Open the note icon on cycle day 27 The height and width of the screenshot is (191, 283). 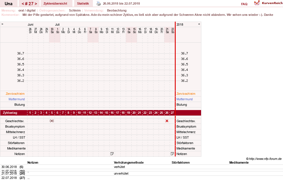(x=172, y=154)
